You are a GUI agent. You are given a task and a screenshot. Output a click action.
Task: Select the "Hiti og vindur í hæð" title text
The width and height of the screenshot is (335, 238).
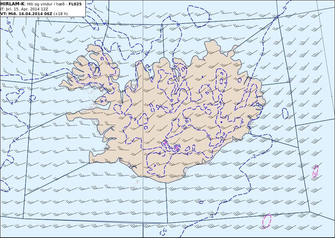tap(46, 4)
